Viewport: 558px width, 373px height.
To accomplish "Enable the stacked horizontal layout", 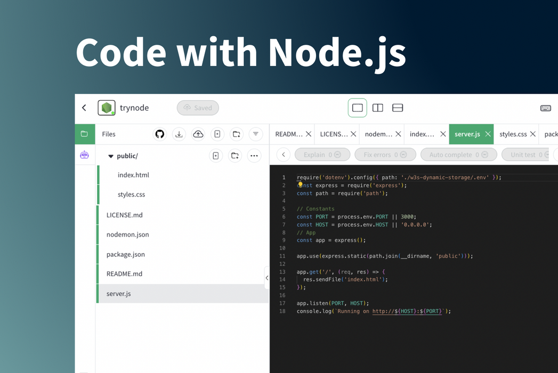I will [398, 108].
